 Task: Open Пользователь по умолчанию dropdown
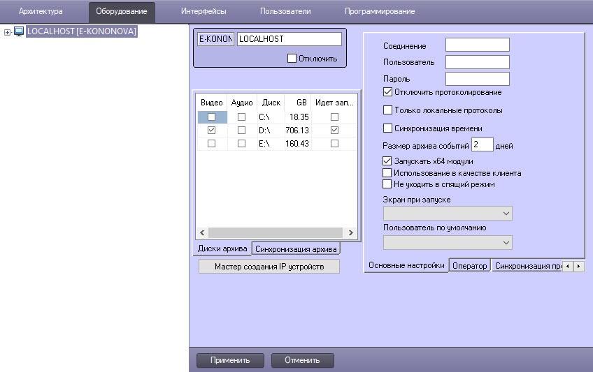(x=448, y=242)
